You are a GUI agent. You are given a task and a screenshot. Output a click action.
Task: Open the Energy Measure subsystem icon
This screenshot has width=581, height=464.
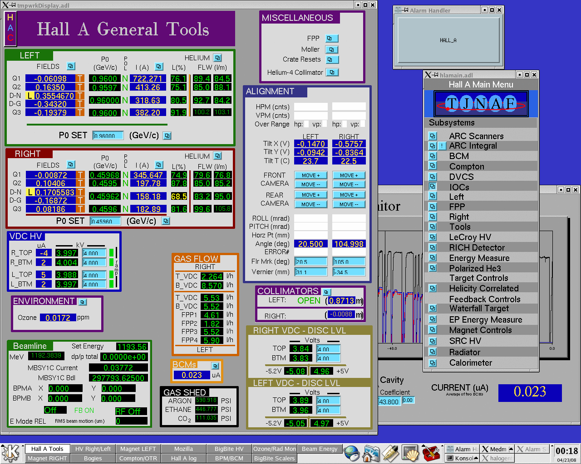click(x=433, y=258)
